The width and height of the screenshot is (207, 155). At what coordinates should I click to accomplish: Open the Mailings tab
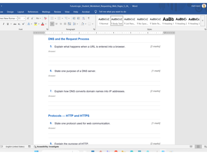46,12
